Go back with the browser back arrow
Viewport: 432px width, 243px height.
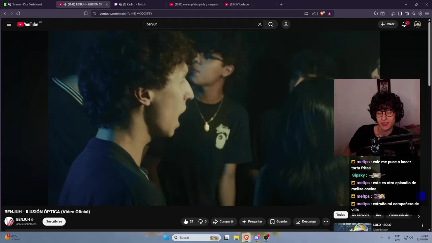pos(5,13)
